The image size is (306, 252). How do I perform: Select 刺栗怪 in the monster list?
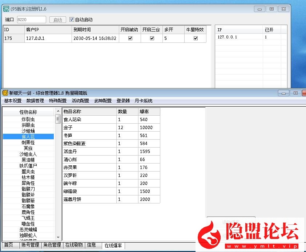coord(28,142)
